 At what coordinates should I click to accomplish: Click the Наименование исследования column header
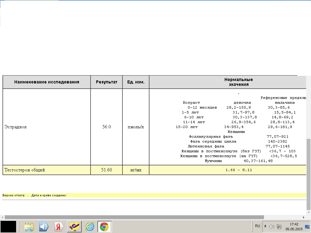(46, 82)
